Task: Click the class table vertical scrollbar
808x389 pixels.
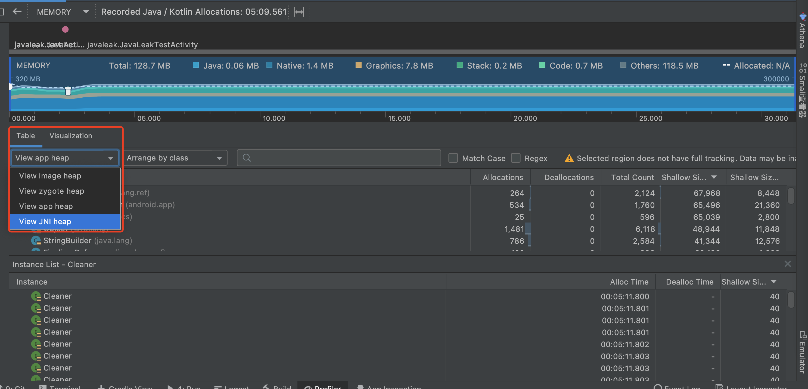Action: coord(791,196)
